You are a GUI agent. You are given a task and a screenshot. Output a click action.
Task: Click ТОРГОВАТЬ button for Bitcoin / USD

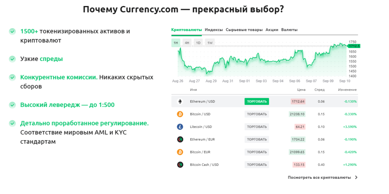tap(257, 114)
